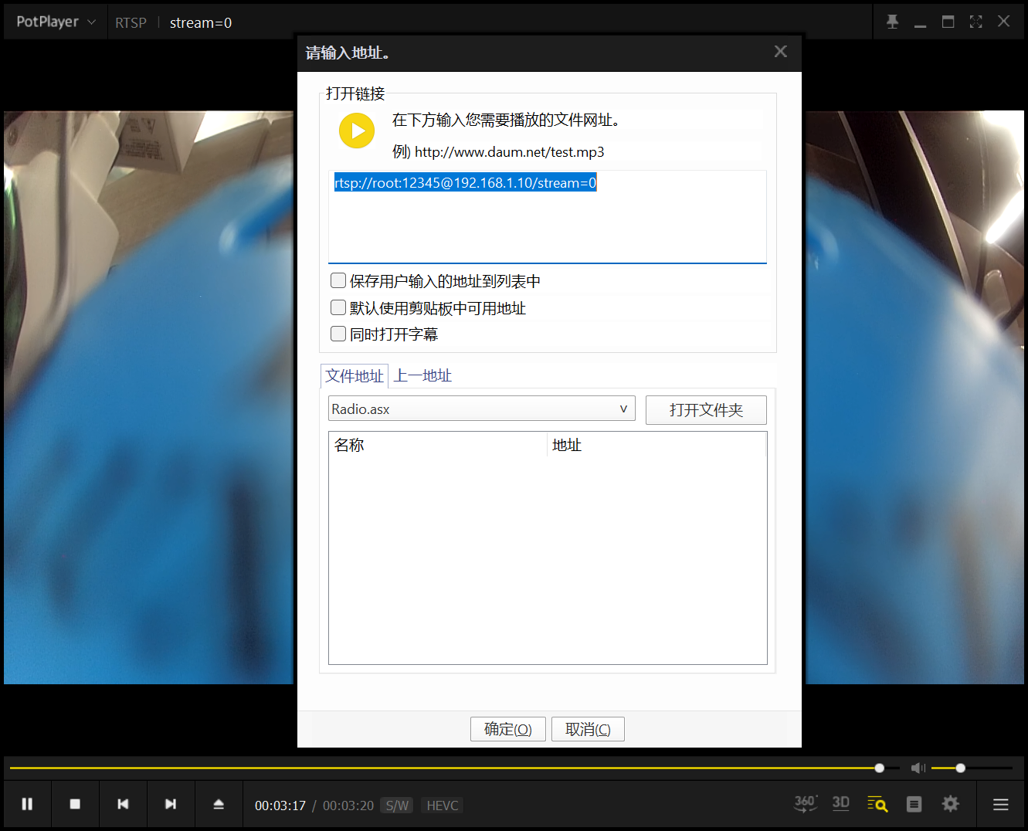Tick the 同时打开字幕 checkbox
1028x831 pixels.
[338, 334]
